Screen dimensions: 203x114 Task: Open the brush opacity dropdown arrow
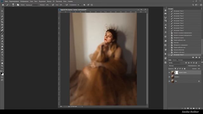tap(50, 5)
